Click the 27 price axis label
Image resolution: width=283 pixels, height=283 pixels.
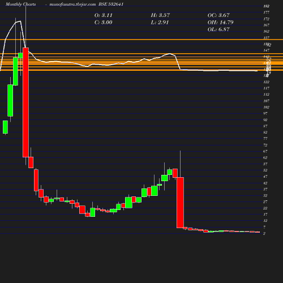[265, 202]
